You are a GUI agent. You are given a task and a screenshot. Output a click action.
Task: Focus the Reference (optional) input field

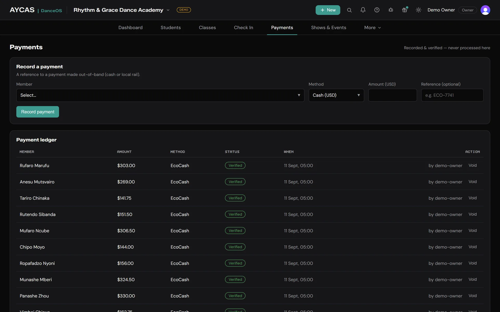tap(452, 95)
